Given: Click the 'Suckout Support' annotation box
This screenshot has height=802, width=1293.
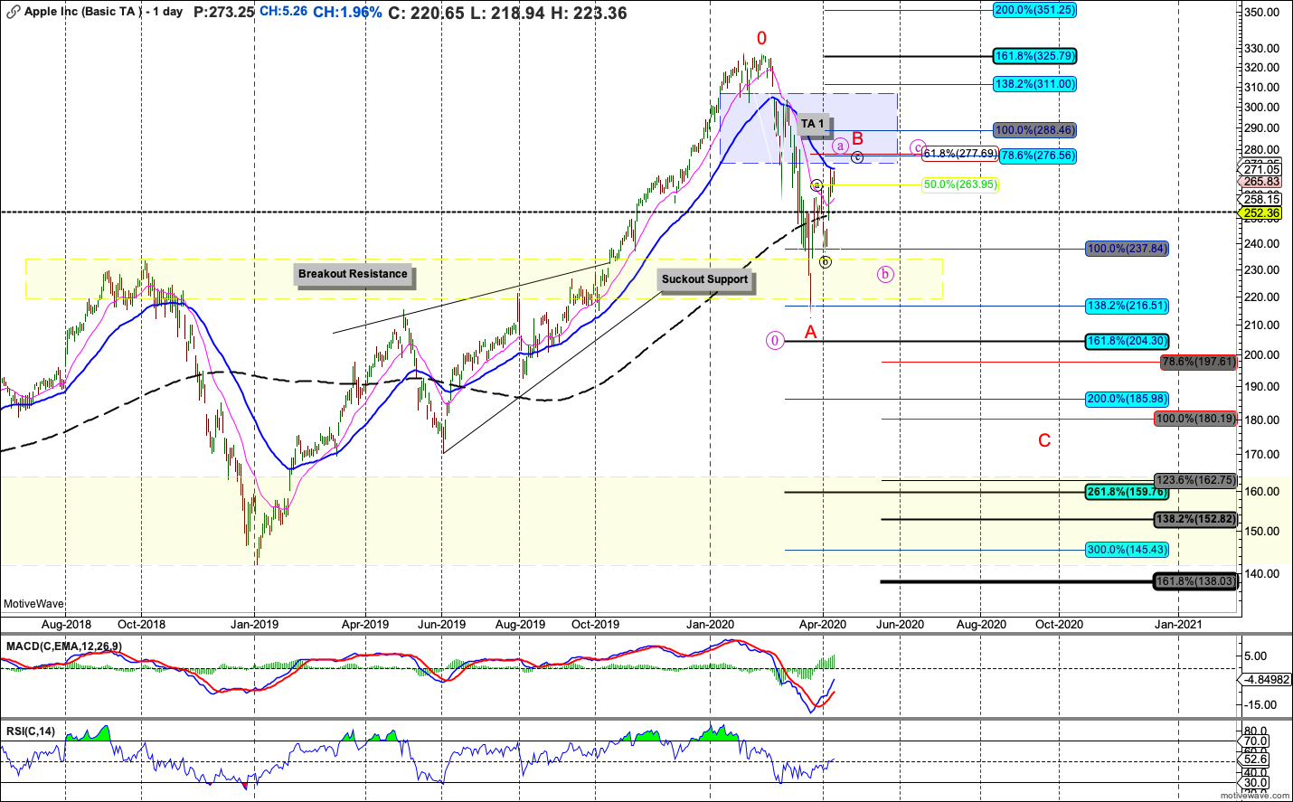Looking at the screenshot, I should (704, 279).
